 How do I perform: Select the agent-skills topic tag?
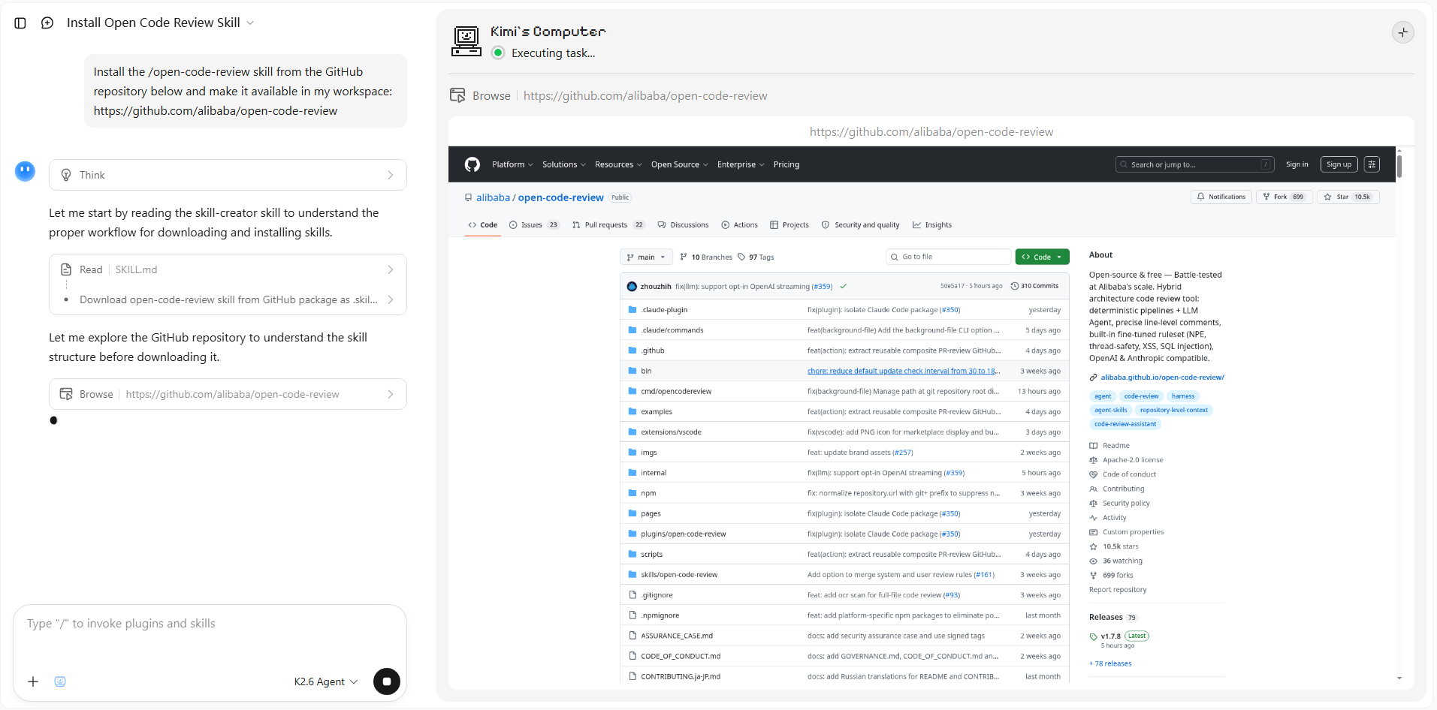[1110, 411]
